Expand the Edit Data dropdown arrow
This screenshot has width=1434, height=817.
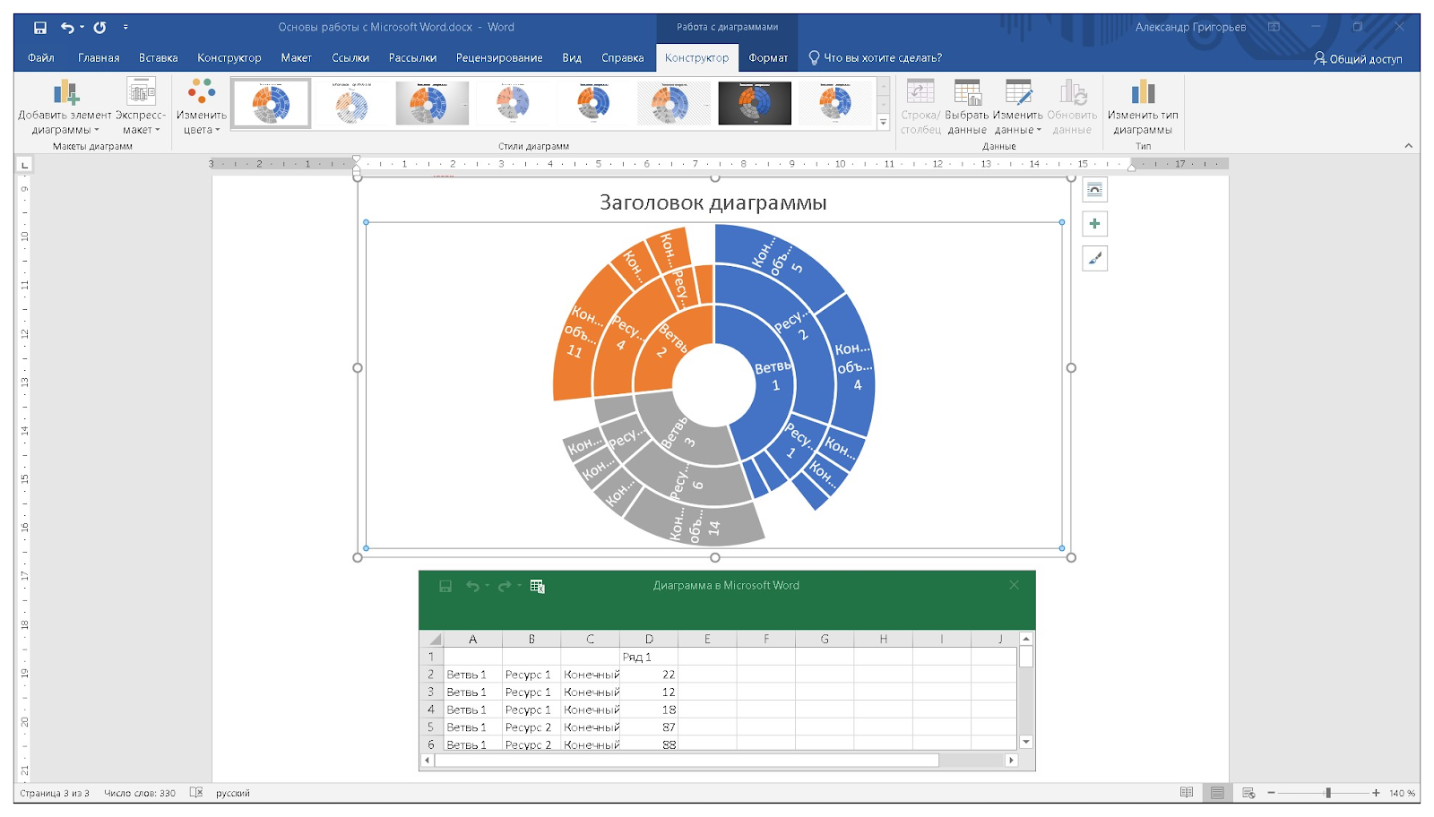[x=1039, y=130]
